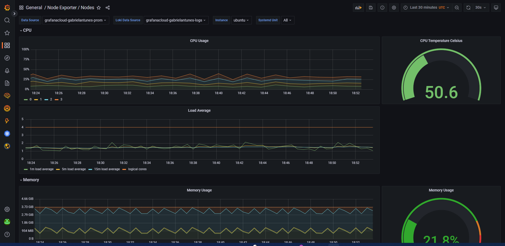Click the Node Exporter / Nodes title

click(71, 8)
